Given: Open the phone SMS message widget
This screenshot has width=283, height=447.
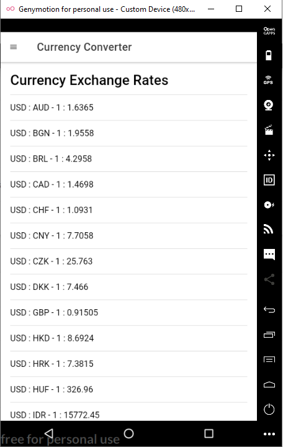Looking at the screenshot, I should pyautogui.click(x=269, y=255).
